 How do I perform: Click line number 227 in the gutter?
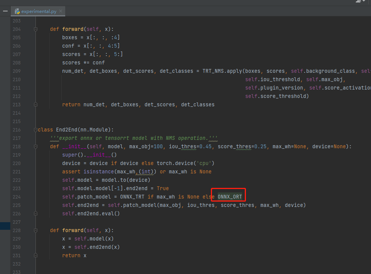(16, 222)
